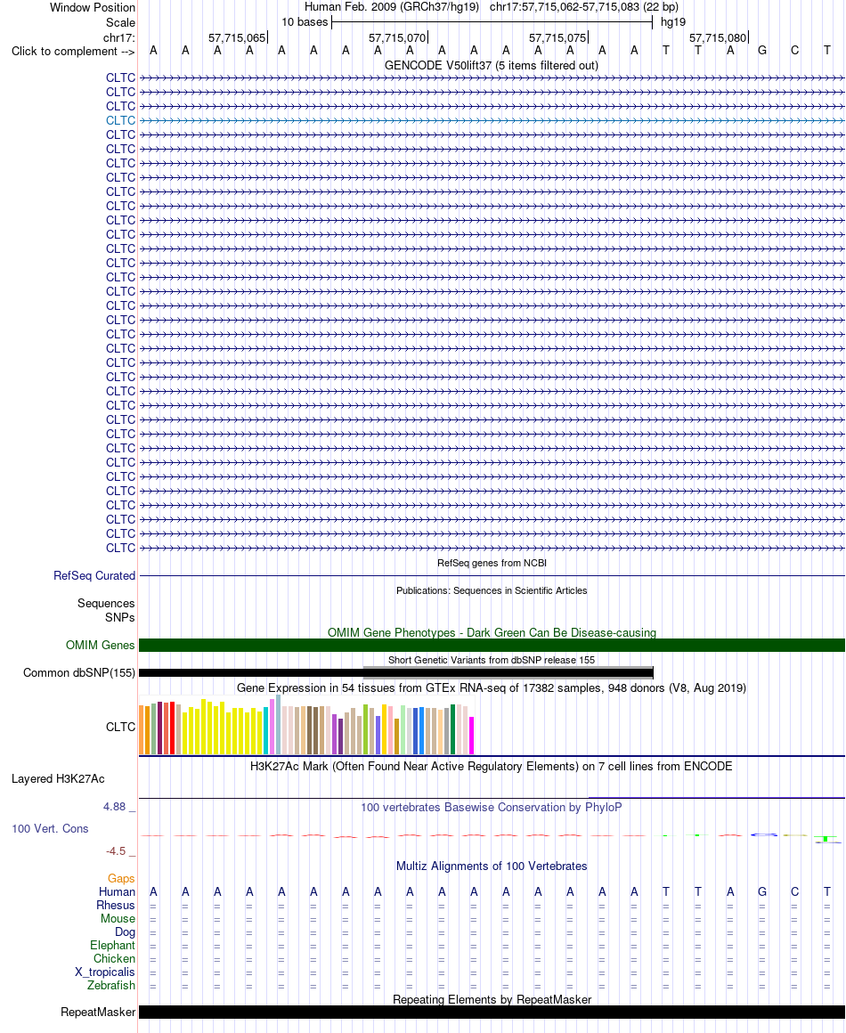Image resolution: width=846 pixels, height=1033 pixels.
Task: Select the Zebrafish alignment row label
Action: 111,986
